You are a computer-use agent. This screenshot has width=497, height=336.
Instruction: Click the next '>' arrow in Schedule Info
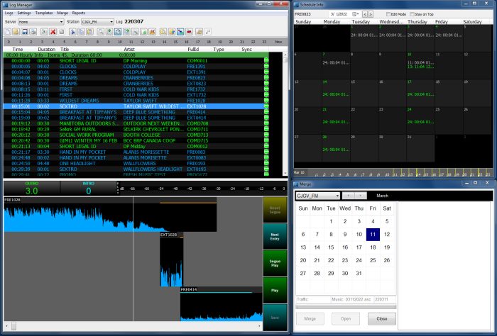click(370, 14)
